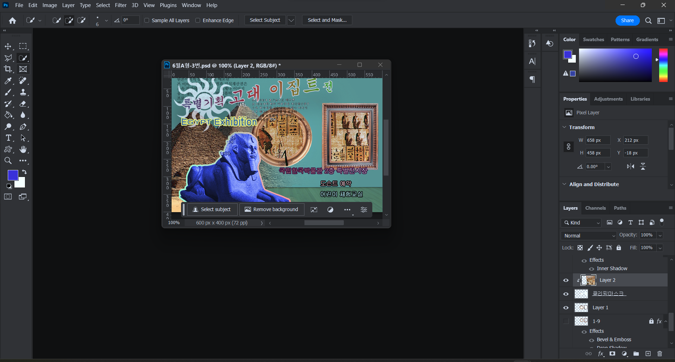Select the Dodge tool
The image size is (675, 362).
(8, 127)
